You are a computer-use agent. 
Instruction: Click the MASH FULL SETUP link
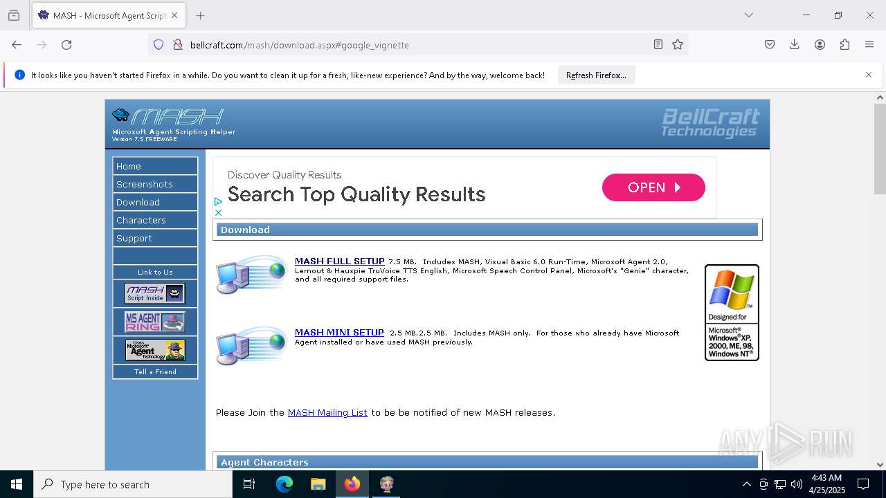(x=339, y=261)
